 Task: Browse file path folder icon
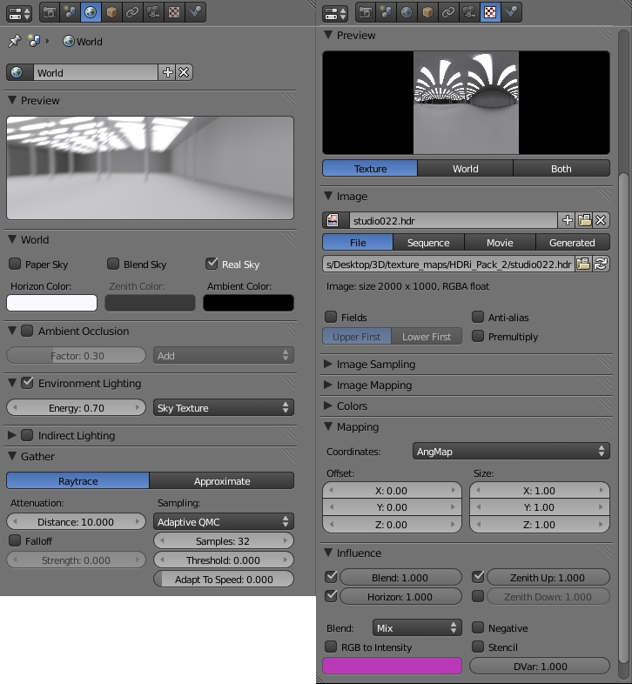click(x=583, y=264)
